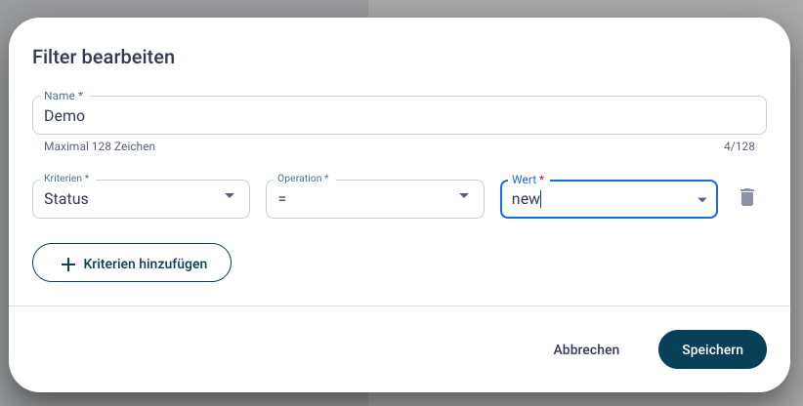This screenshot has width=803, height=406.
Task: Click the Wert * field label
Action: pos(528,180)
